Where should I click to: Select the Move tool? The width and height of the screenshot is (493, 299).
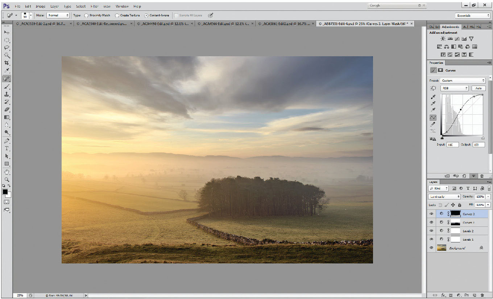[x=7, y=32]
